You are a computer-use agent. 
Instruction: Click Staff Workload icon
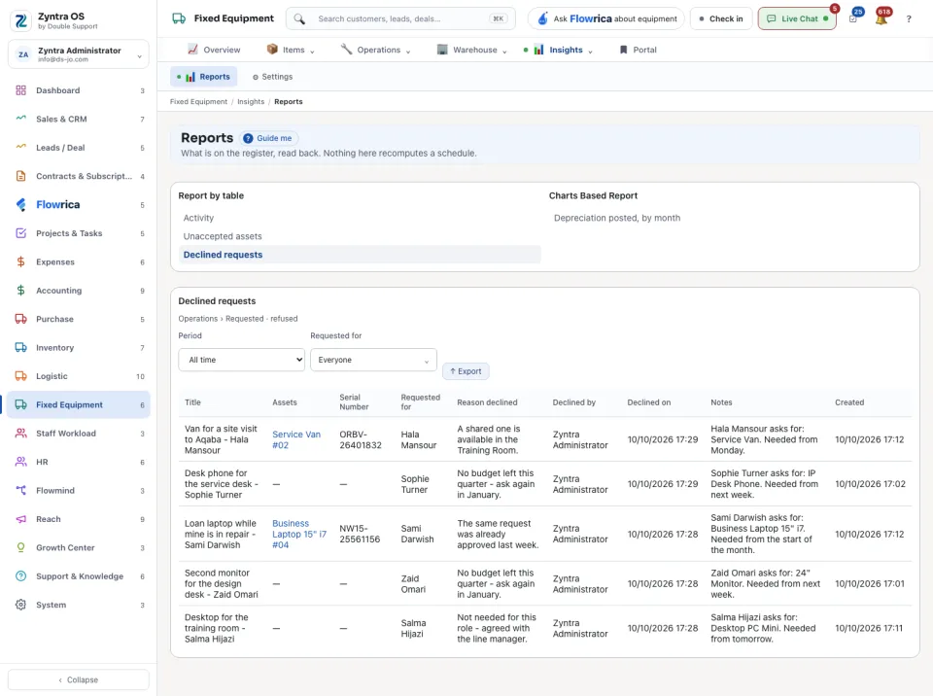coord(20,433)
